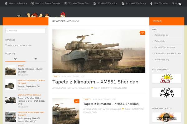
Task: Click sidebar category WORLD OF TANKS CONSOLE
Action: (29, 95)
